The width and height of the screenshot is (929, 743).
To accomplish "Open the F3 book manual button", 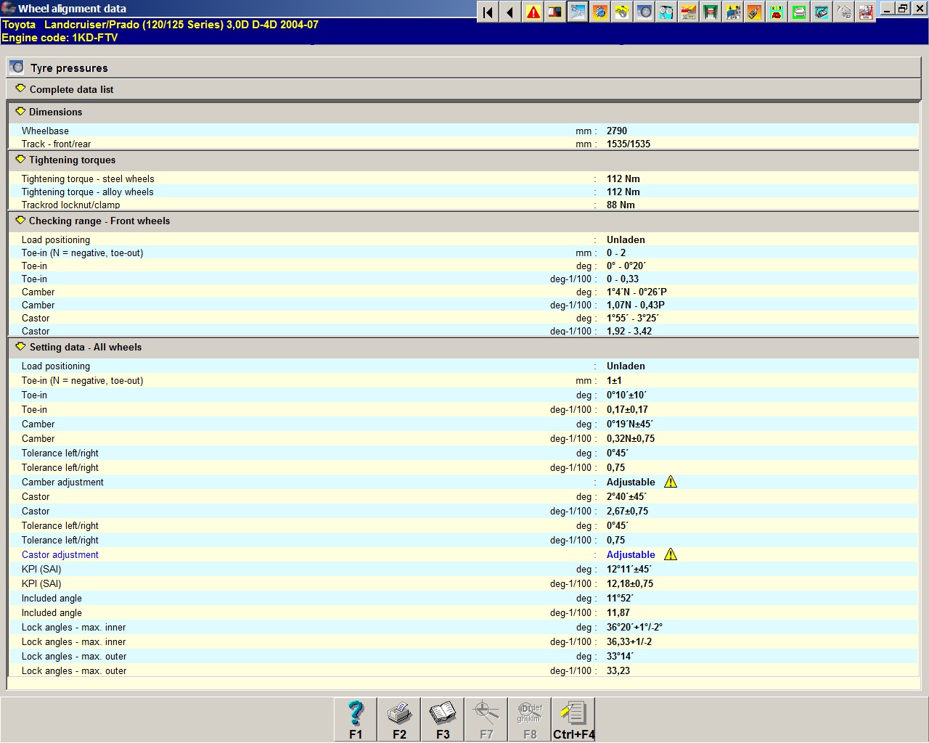I will (x=443, y=719).
